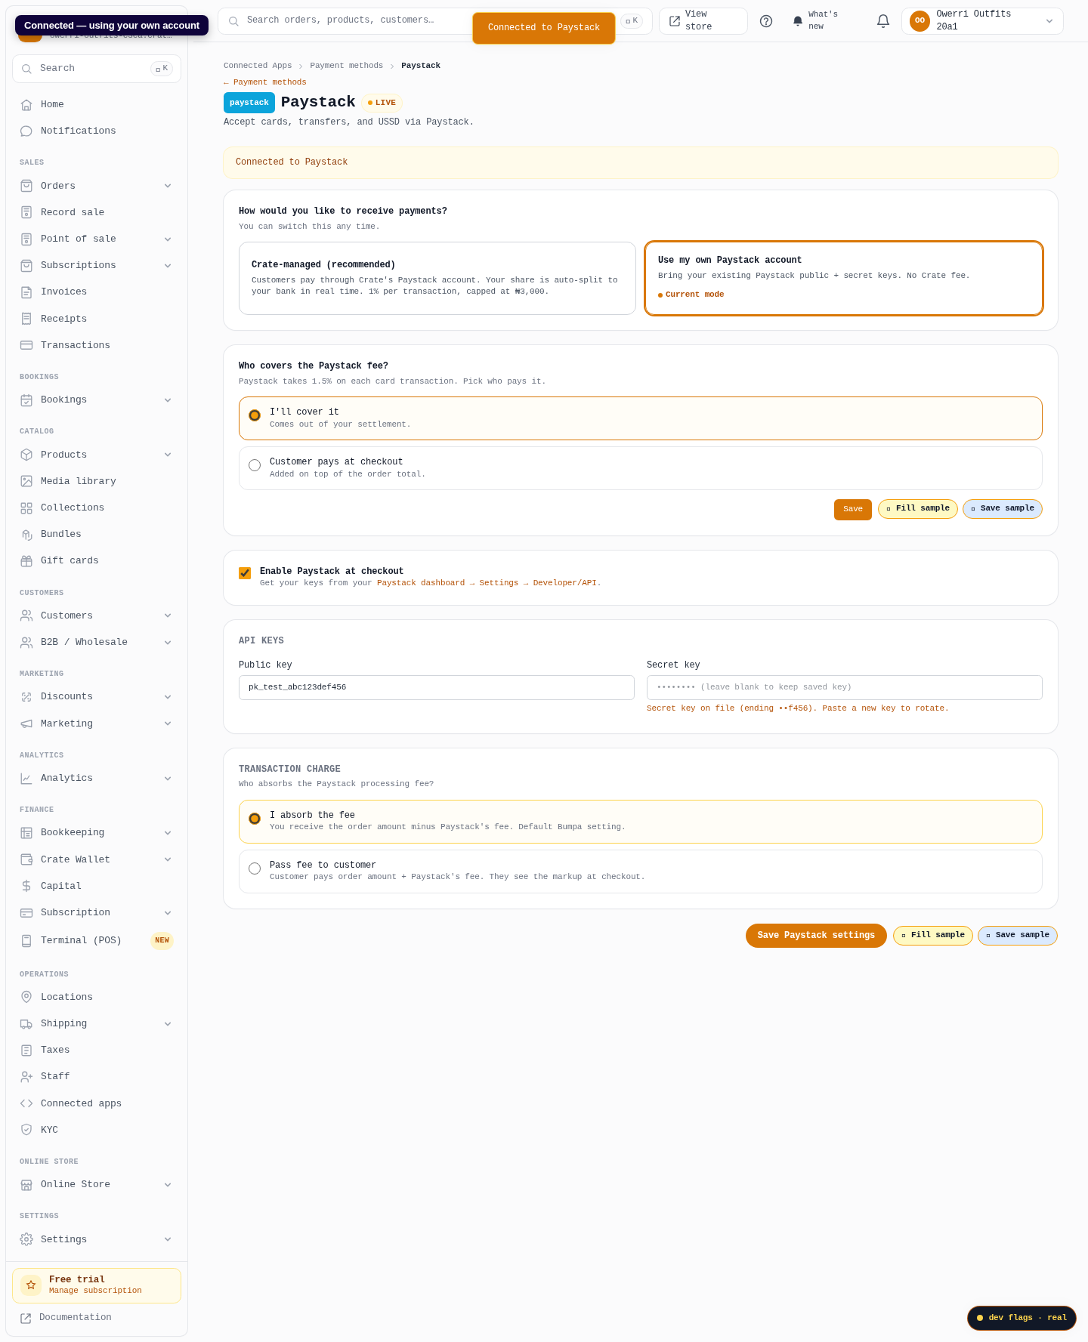Click the Collections grid icon
The height and width of the screenshot is (1342, 1088).
[26, 507]
